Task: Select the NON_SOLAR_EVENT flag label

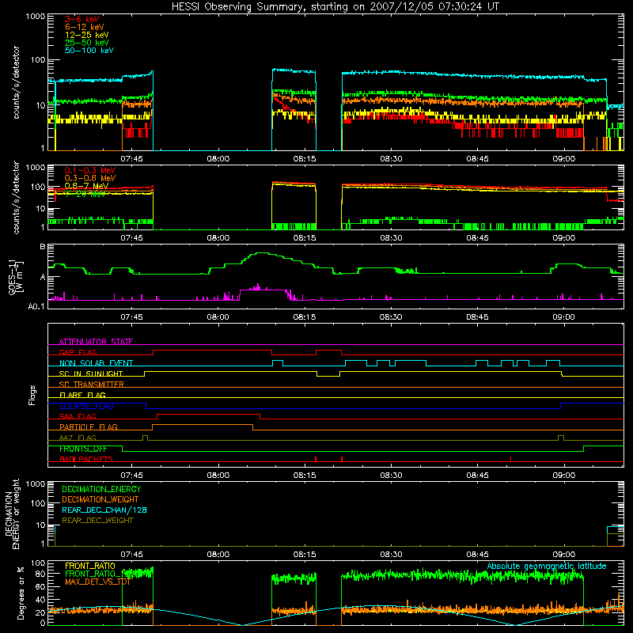Action: click(x=96, y=363)
